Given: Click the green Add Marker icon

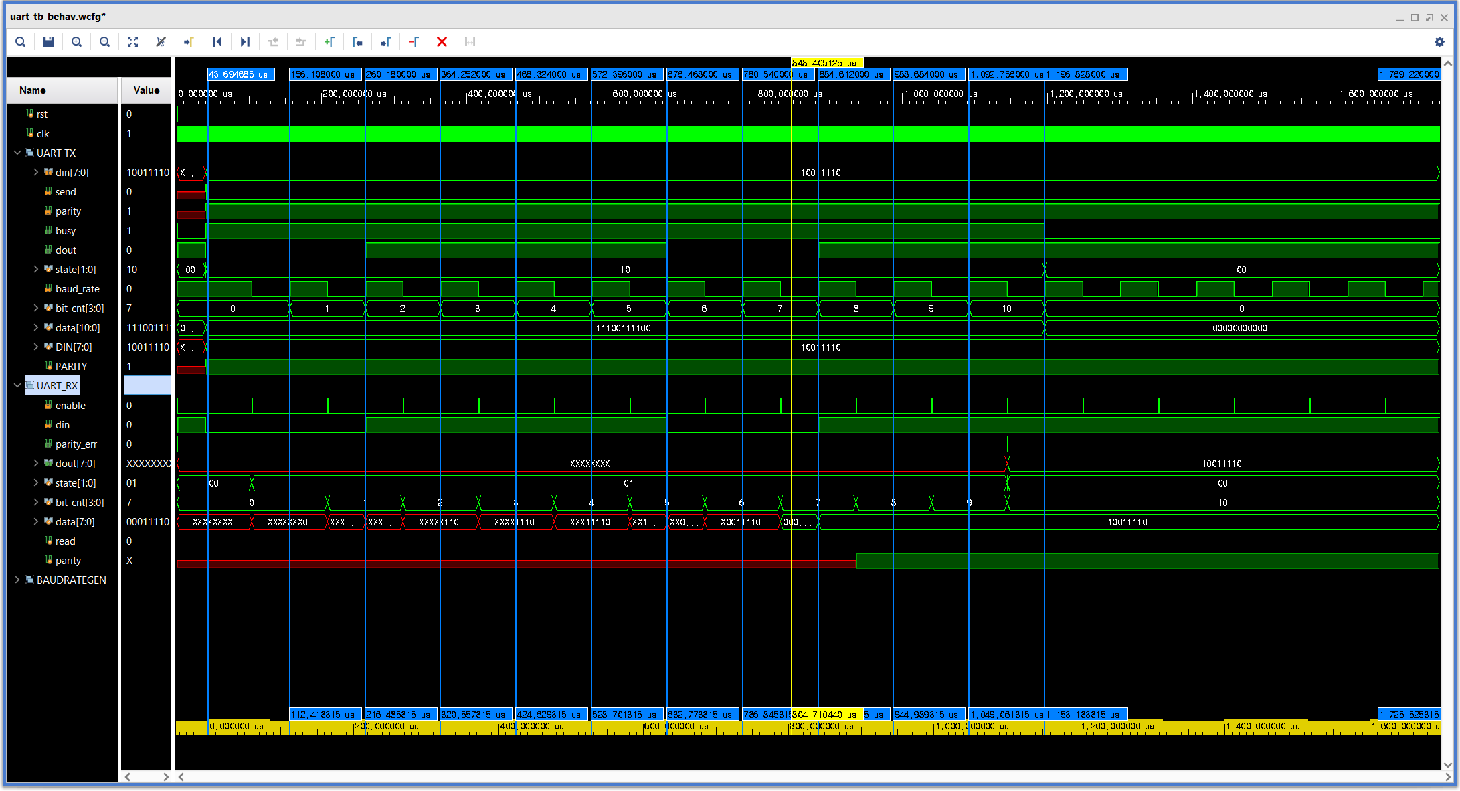Looking at the screenshot, I should 329,42.
